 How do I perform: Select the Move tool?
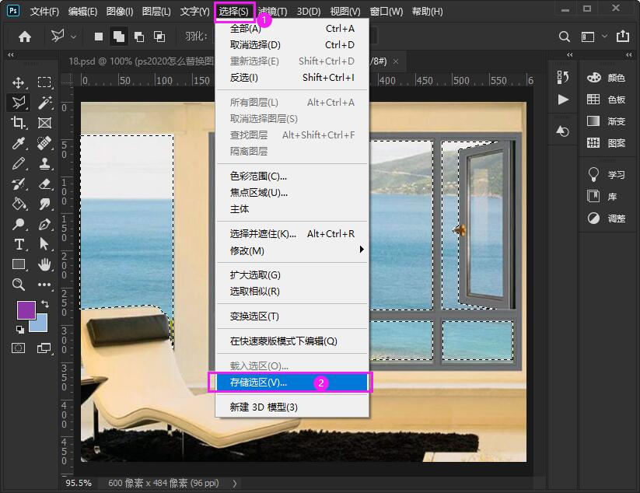pyautogui.click(x=19, y=82)
